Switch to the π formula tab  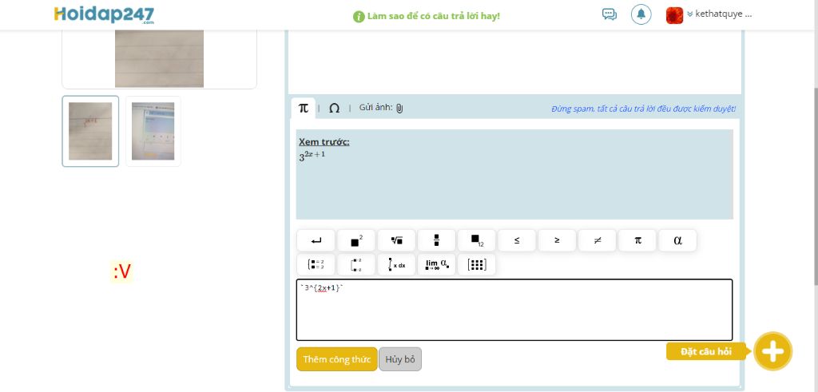(303, 108)
